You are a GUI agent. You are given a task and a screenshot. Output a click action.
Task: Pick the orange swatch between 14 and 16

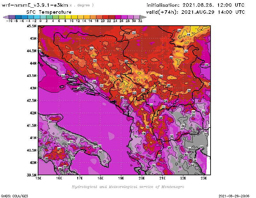coord(87,17)
